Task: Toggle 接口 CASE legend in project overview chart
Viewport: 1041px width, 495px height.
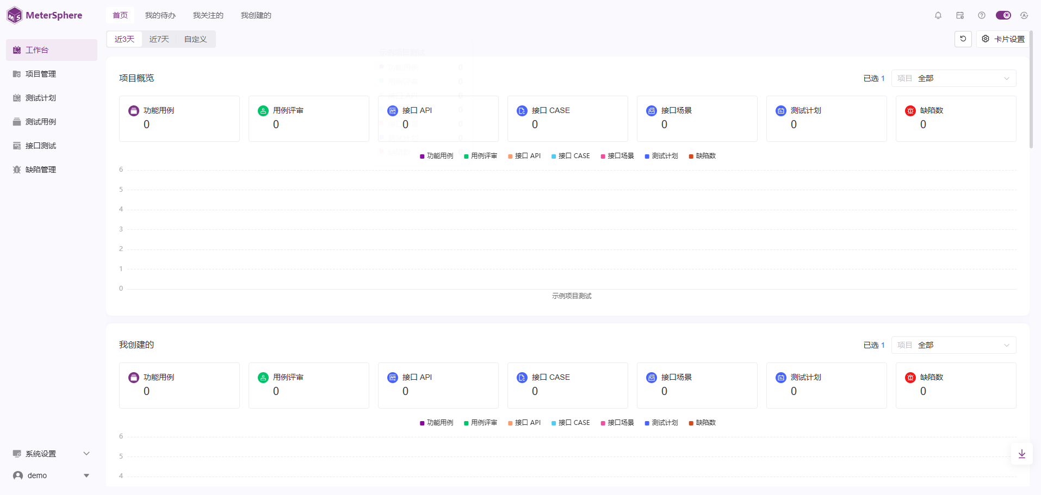Action: coord(571,156)
